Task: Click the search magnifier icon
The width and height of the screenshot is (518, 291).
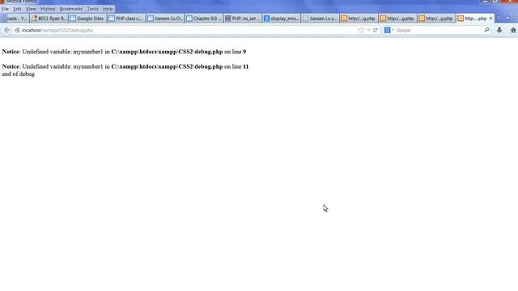Action: point(486,30)
